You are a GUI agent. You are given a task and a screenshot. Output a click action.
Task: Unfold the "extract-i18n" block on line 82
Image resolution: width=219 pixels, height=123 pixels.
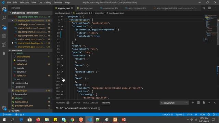pos(62,72)
